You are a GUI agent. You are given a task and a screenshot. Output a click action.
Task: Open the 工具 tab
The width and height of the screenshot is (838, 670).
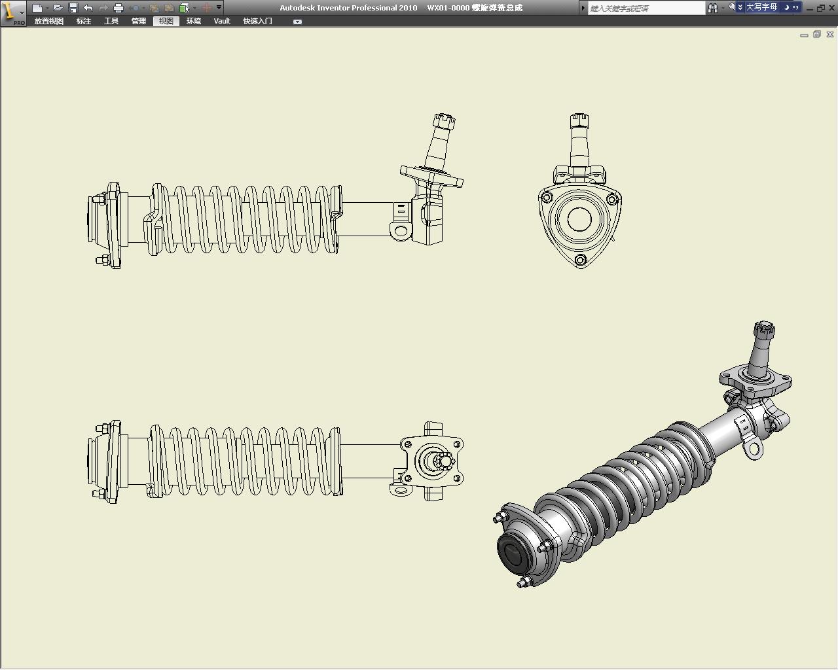coord(111,21)
